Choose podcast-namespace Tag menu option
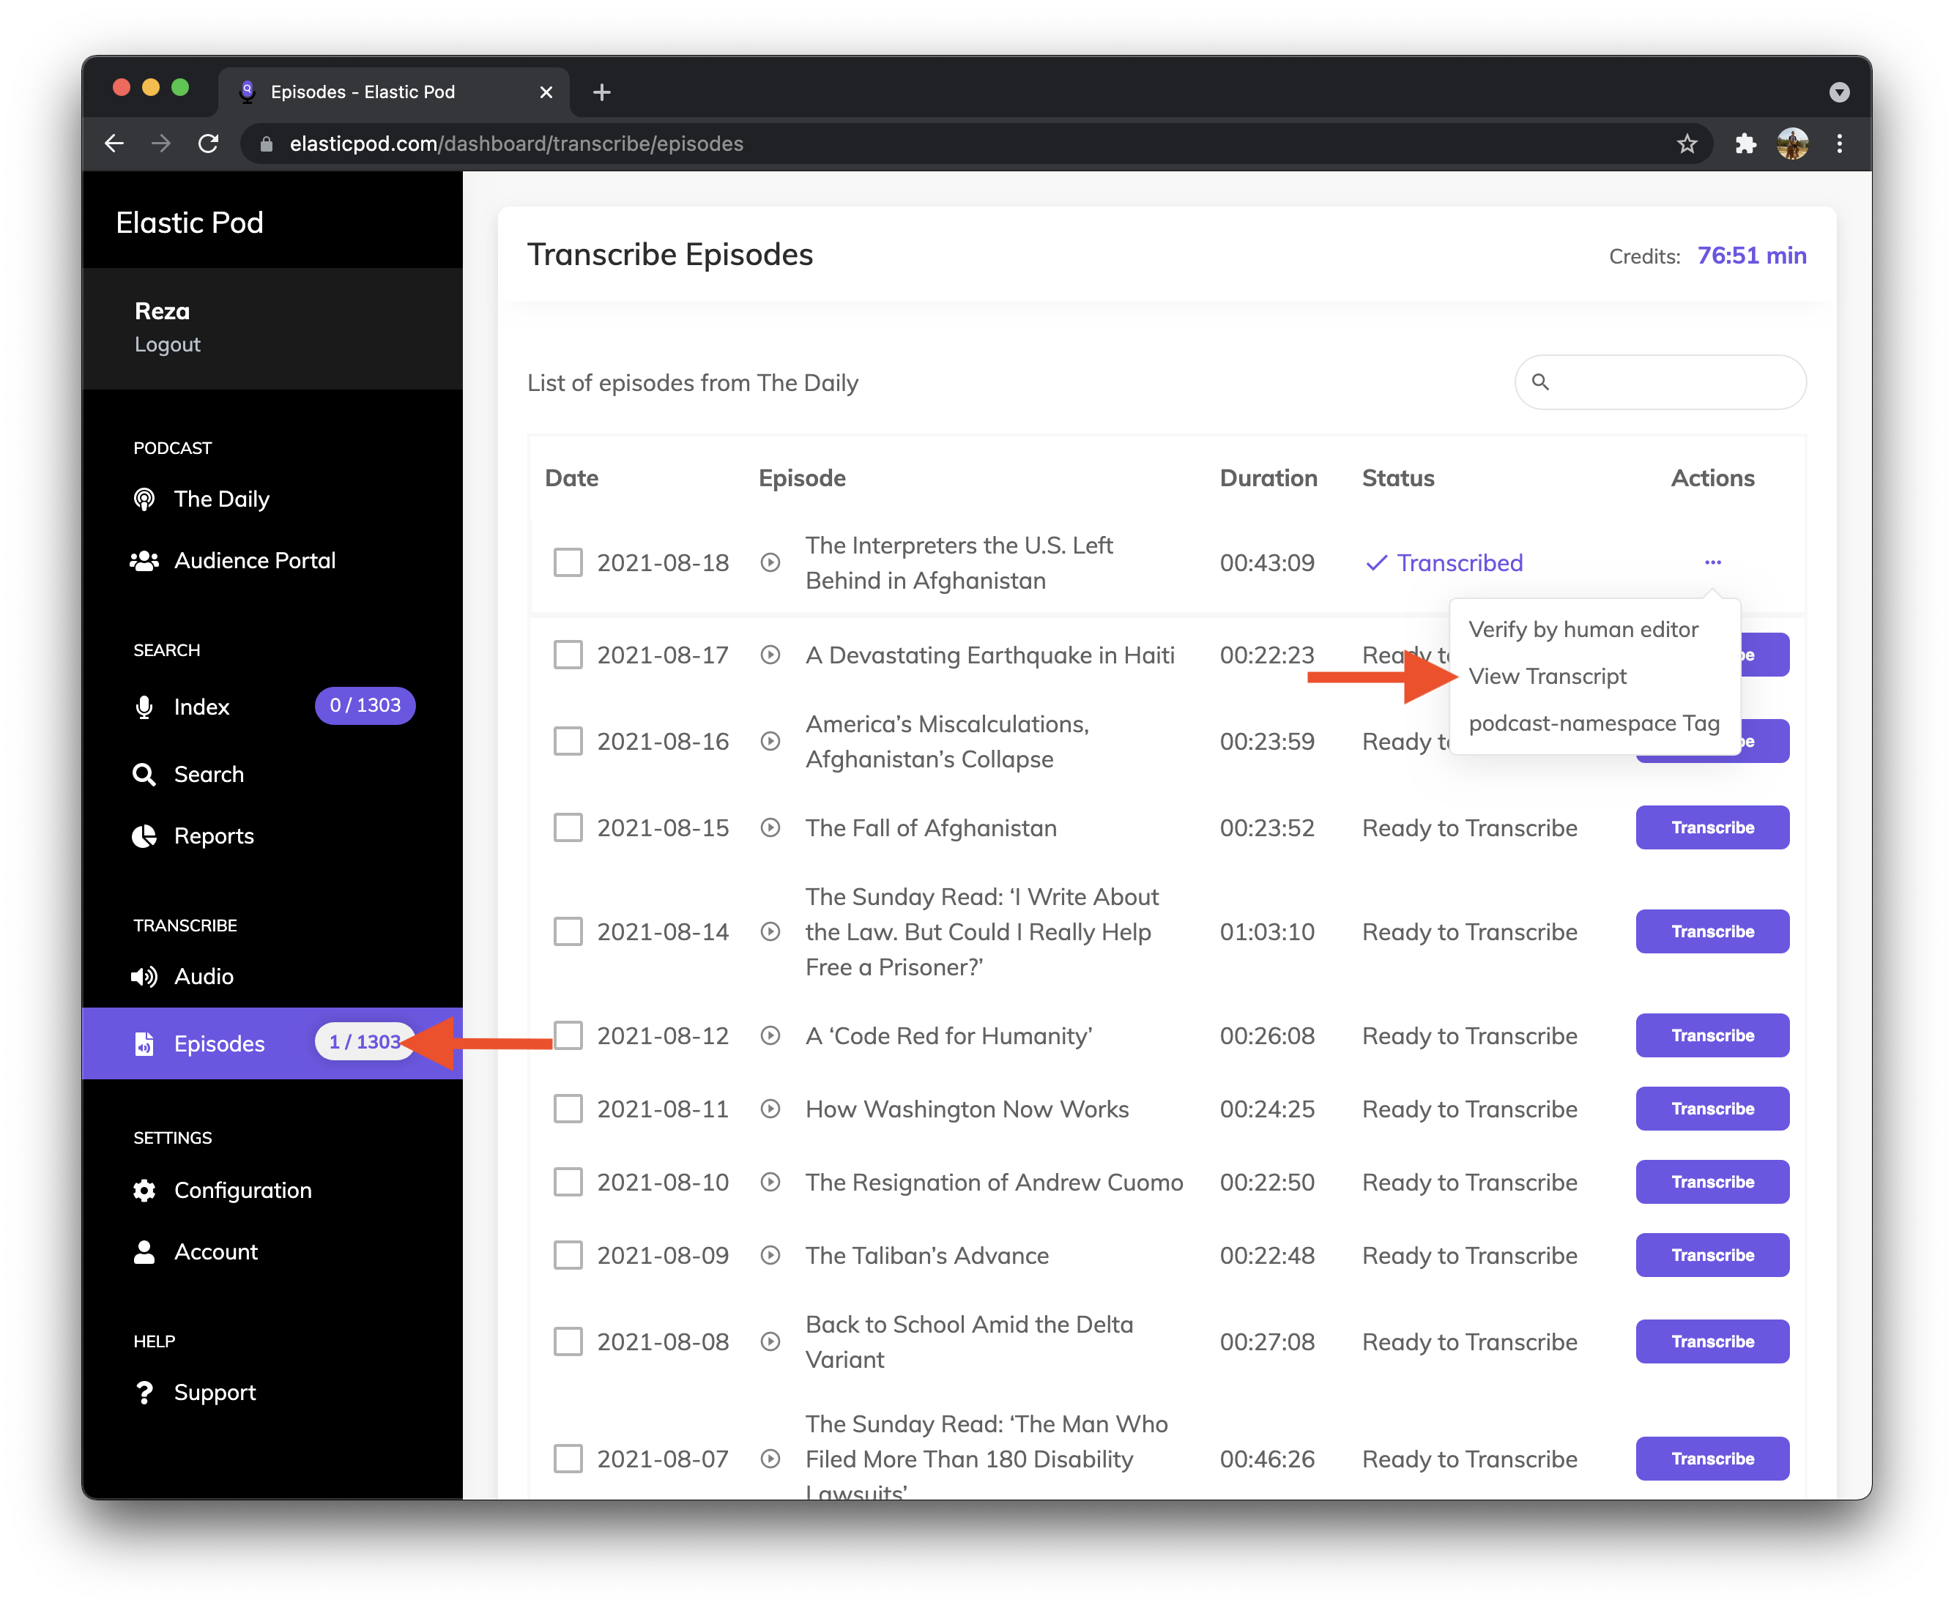Image resolution: width=1954 pixels, height=1608 pixels. tap(1594, 723)
